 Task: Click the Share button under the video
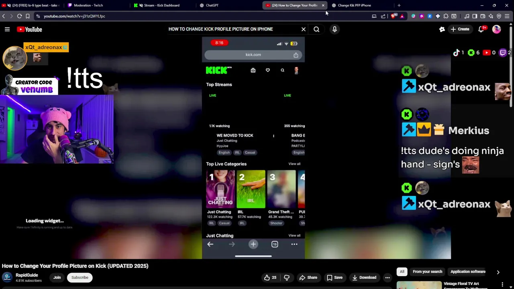[x=308, y=277]
